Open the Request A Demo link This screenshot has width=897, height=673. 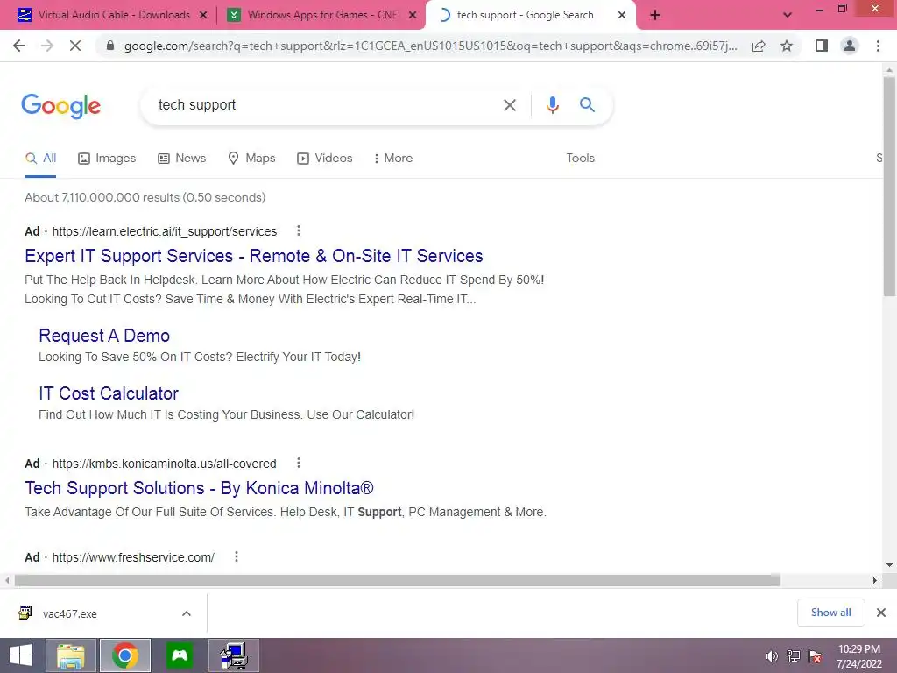(104, 336)
